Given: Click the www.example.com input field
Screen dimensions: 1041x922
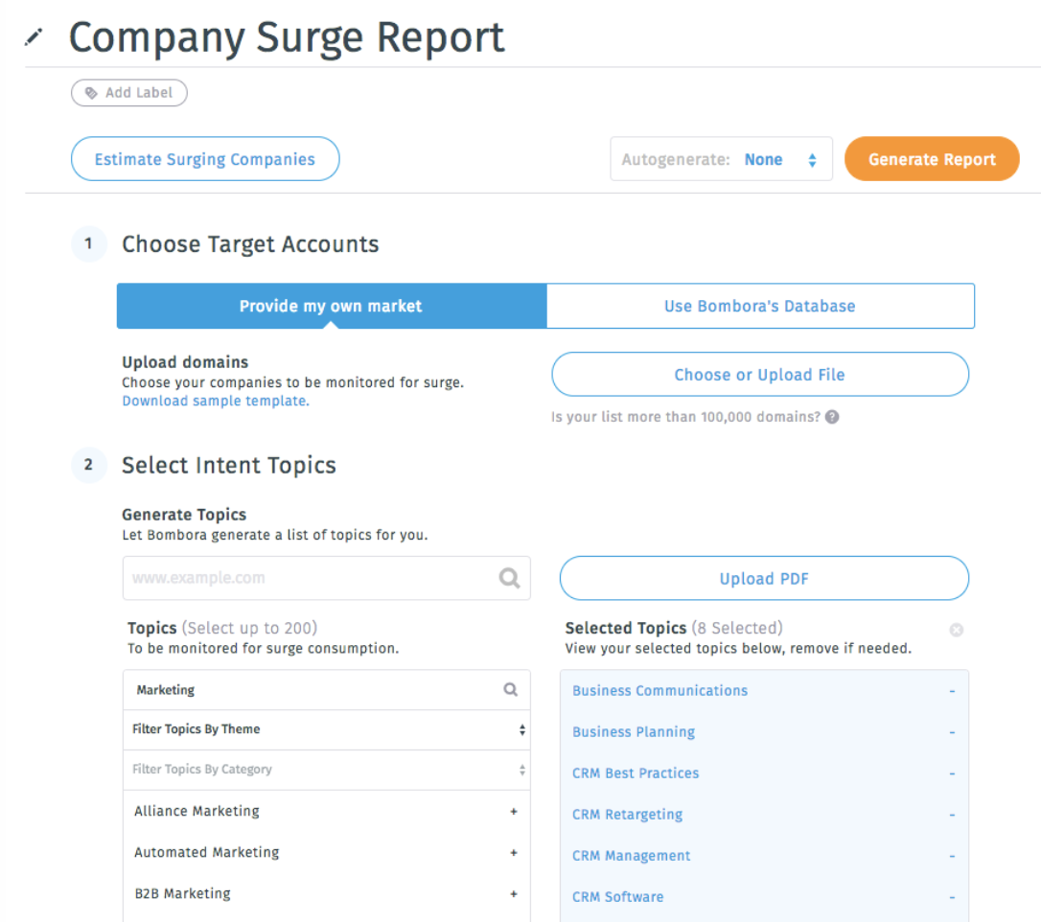Looking at the screenshot, I should point(288,578).
